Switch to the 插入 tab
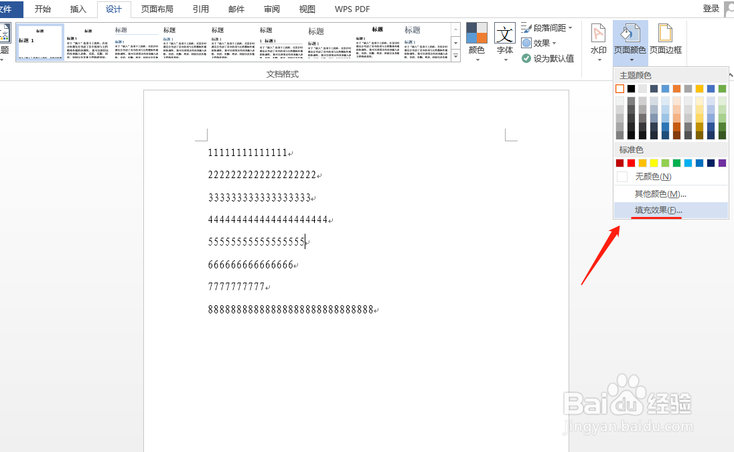Screen dimensions: 734x452 [x=78, y=9]
